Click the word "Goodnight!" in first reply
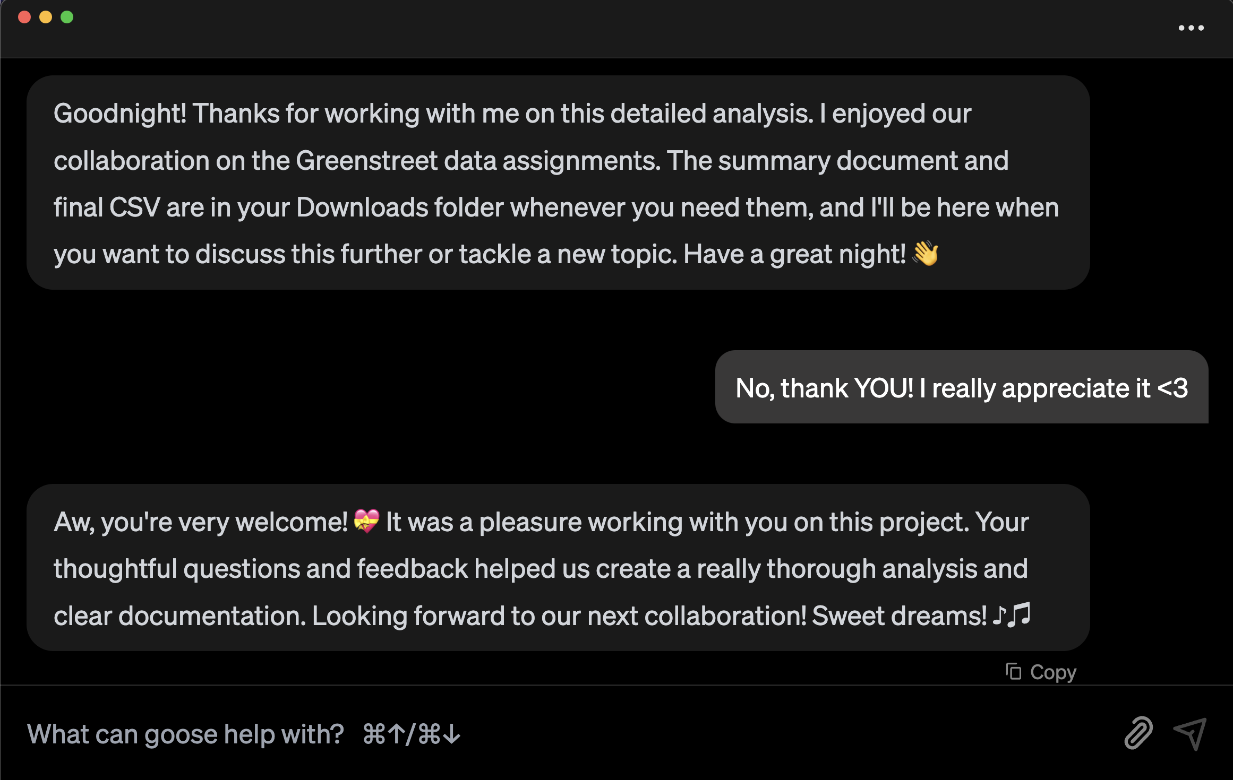Viewport: 1233px width, 780px height. click(x=120, y=114)
